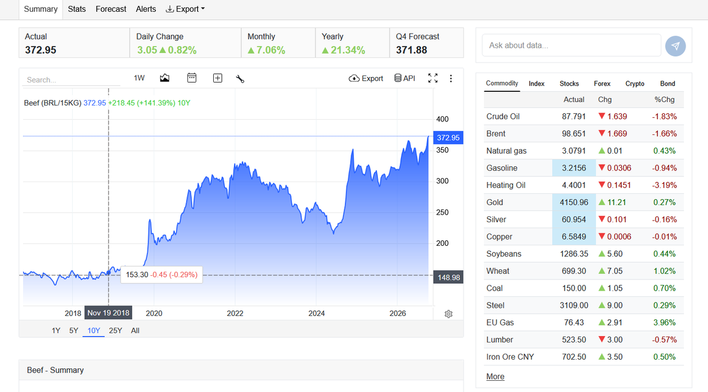This screenshot has width=708, height=392.
Task: Click the add comparison plus icon
Action: click(x=217, y=78)
